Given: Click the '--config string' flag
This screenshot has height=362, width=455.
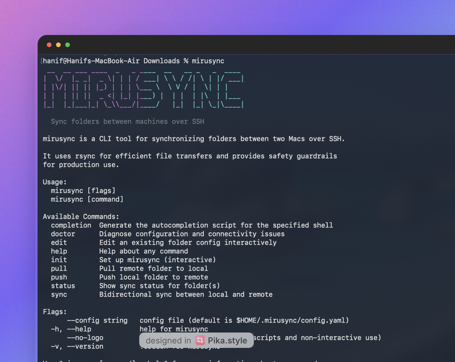Looking at the screenshot, I should coord(97,320).
